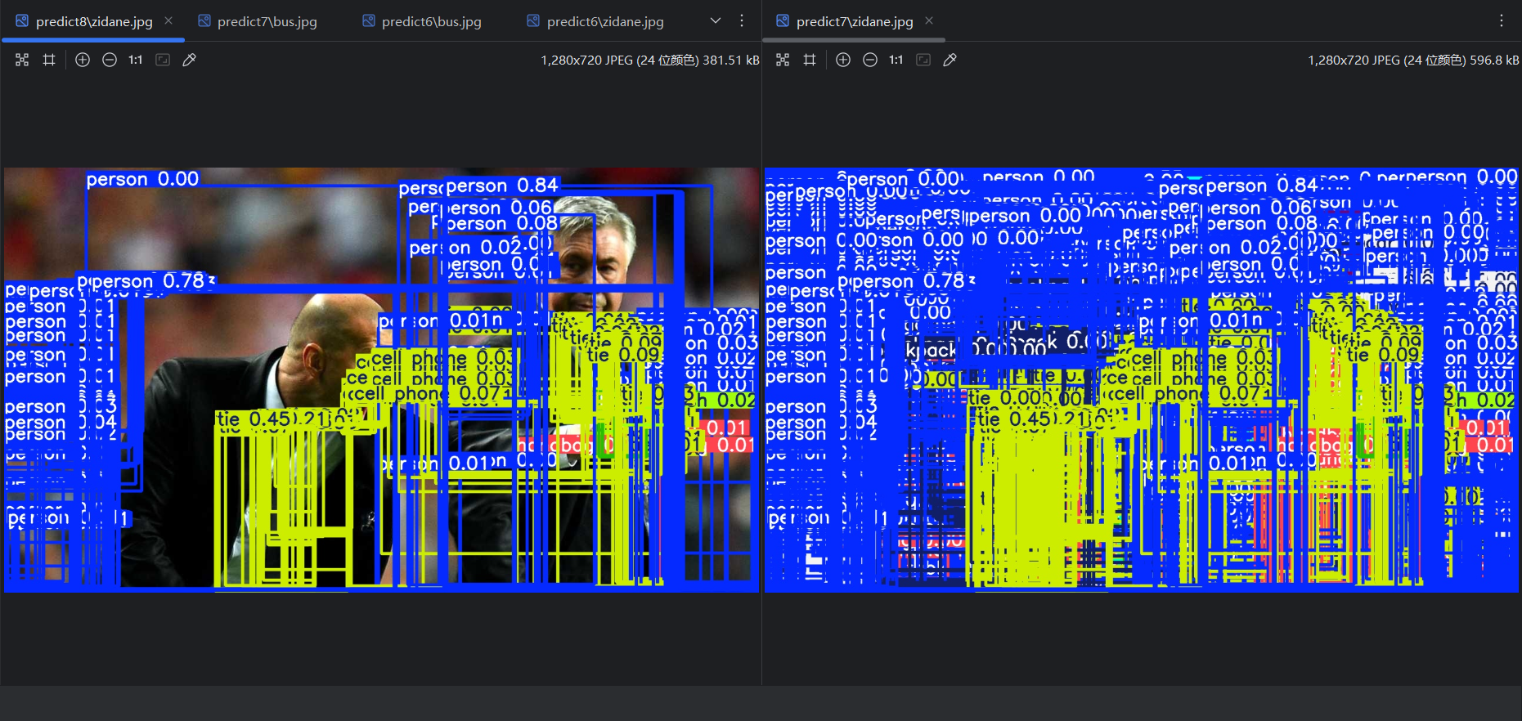The image size is (1522, 721).
Task: Toggle chessboard background in left image viewer
Action: tap(22, 60)
